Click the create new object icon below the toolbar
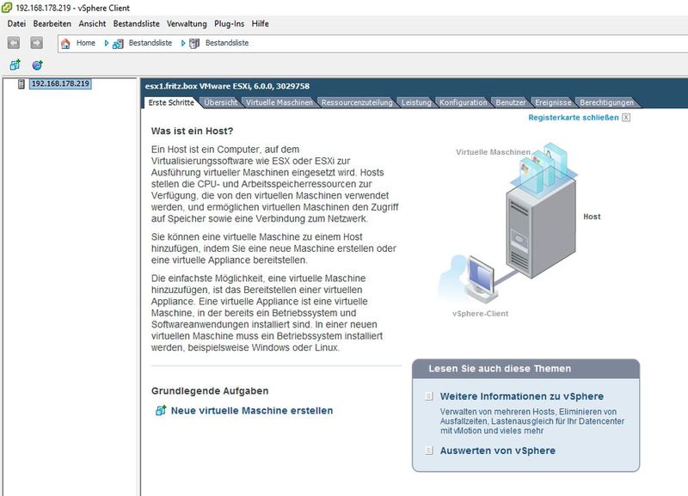The width and height of the screenshot is (688, 496). click(x=14, y=64)
